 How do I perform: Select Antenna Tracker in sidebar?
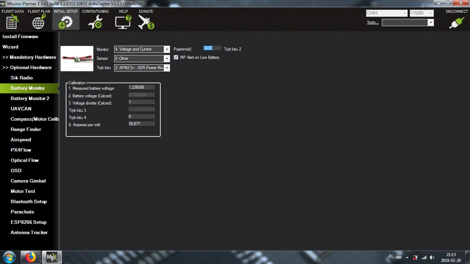[29, 232]
